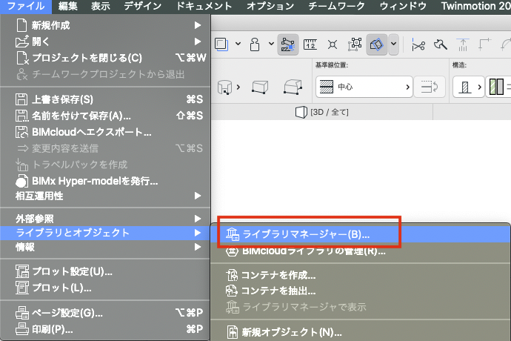Click the plotter icon beside プロット(L)...
The width and height of the screenshot is (511, 341).
click(x=22, y=288)
